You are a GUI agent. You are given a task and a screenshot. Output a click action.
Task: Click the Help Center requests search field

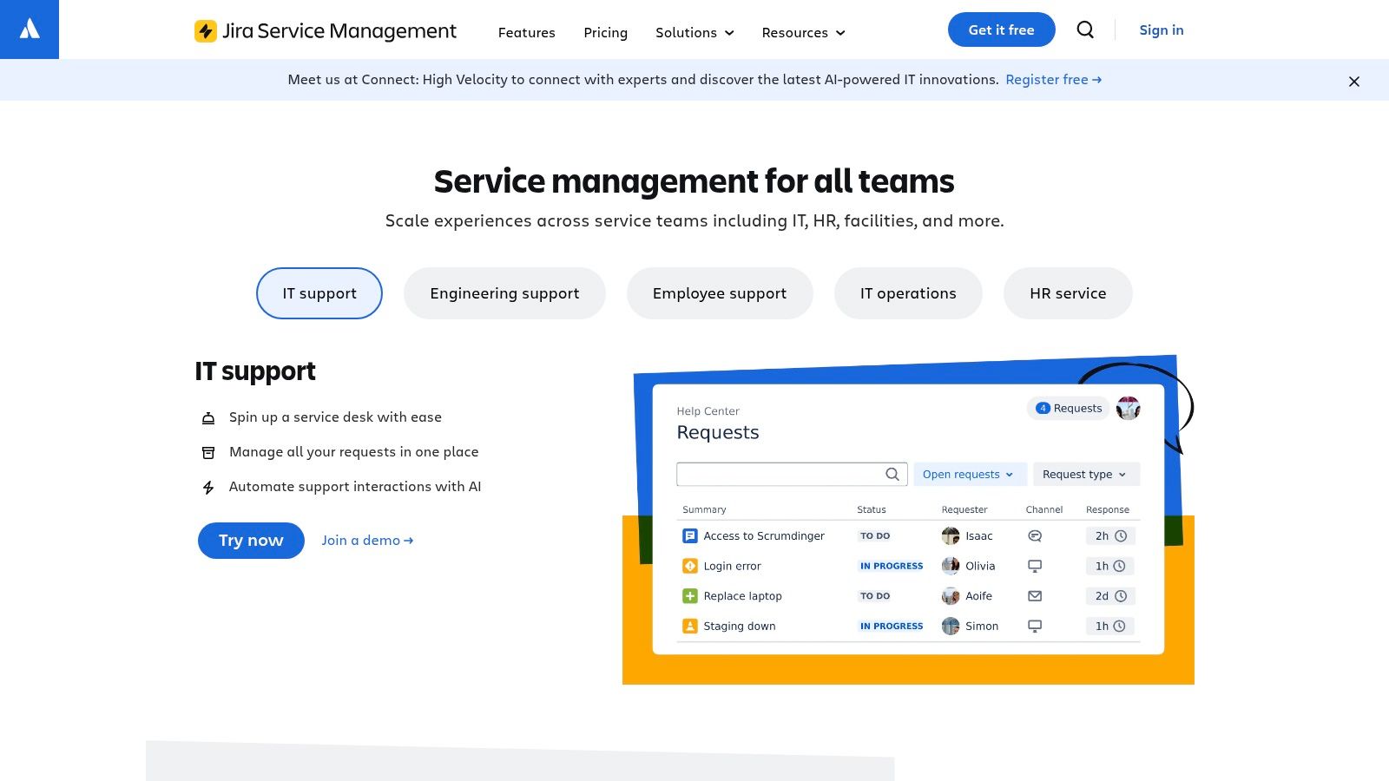coord(779,474)
